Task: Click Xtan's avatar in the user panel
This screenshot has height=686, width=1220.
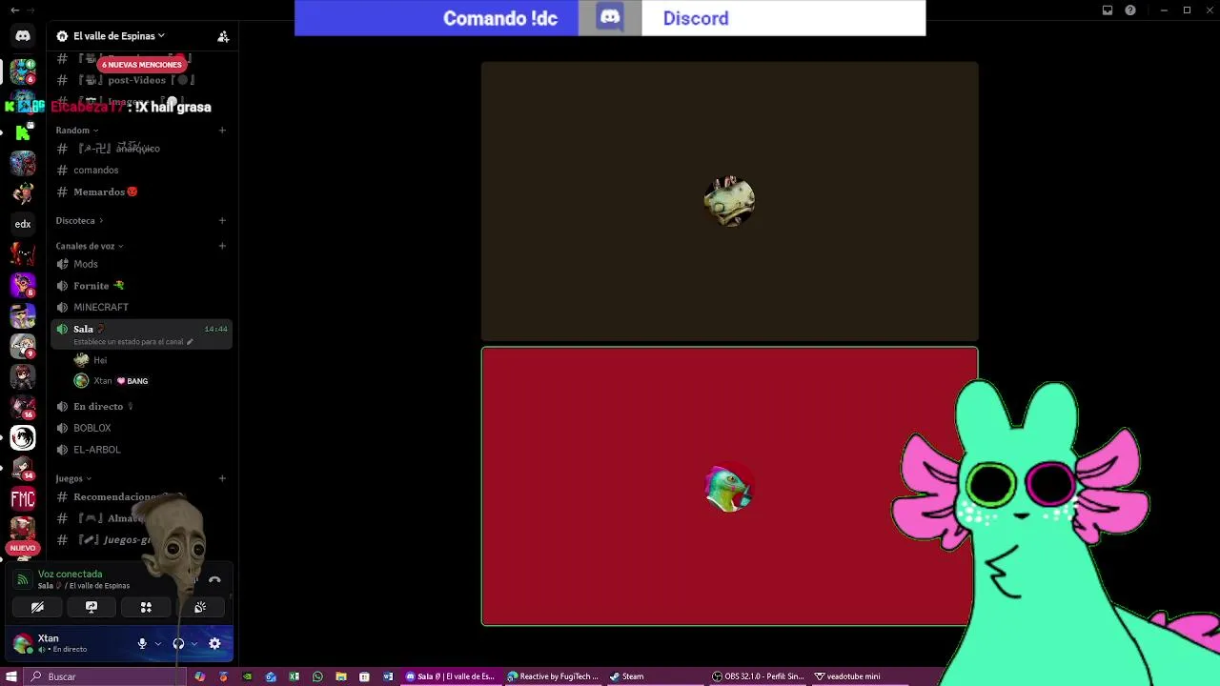Action: click(x=23, y=644)
